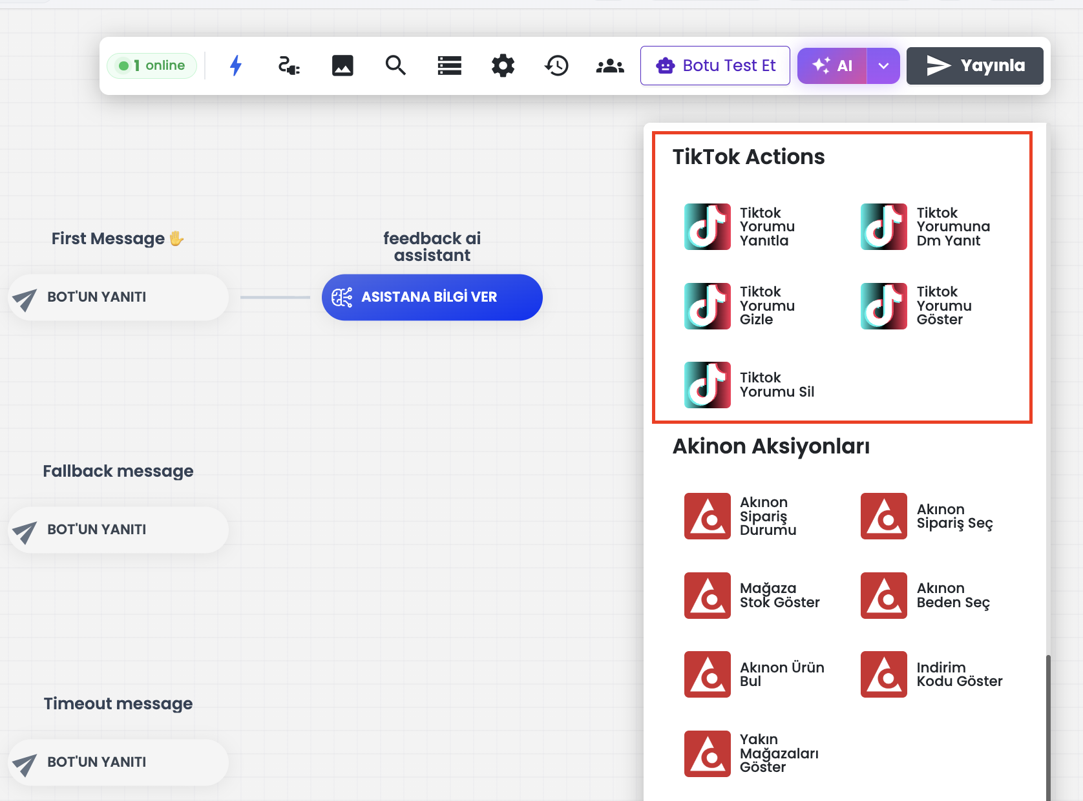Select Indirim Kodu Göster action
Viewport: 1083px width, 801px height.
[932, 674]
